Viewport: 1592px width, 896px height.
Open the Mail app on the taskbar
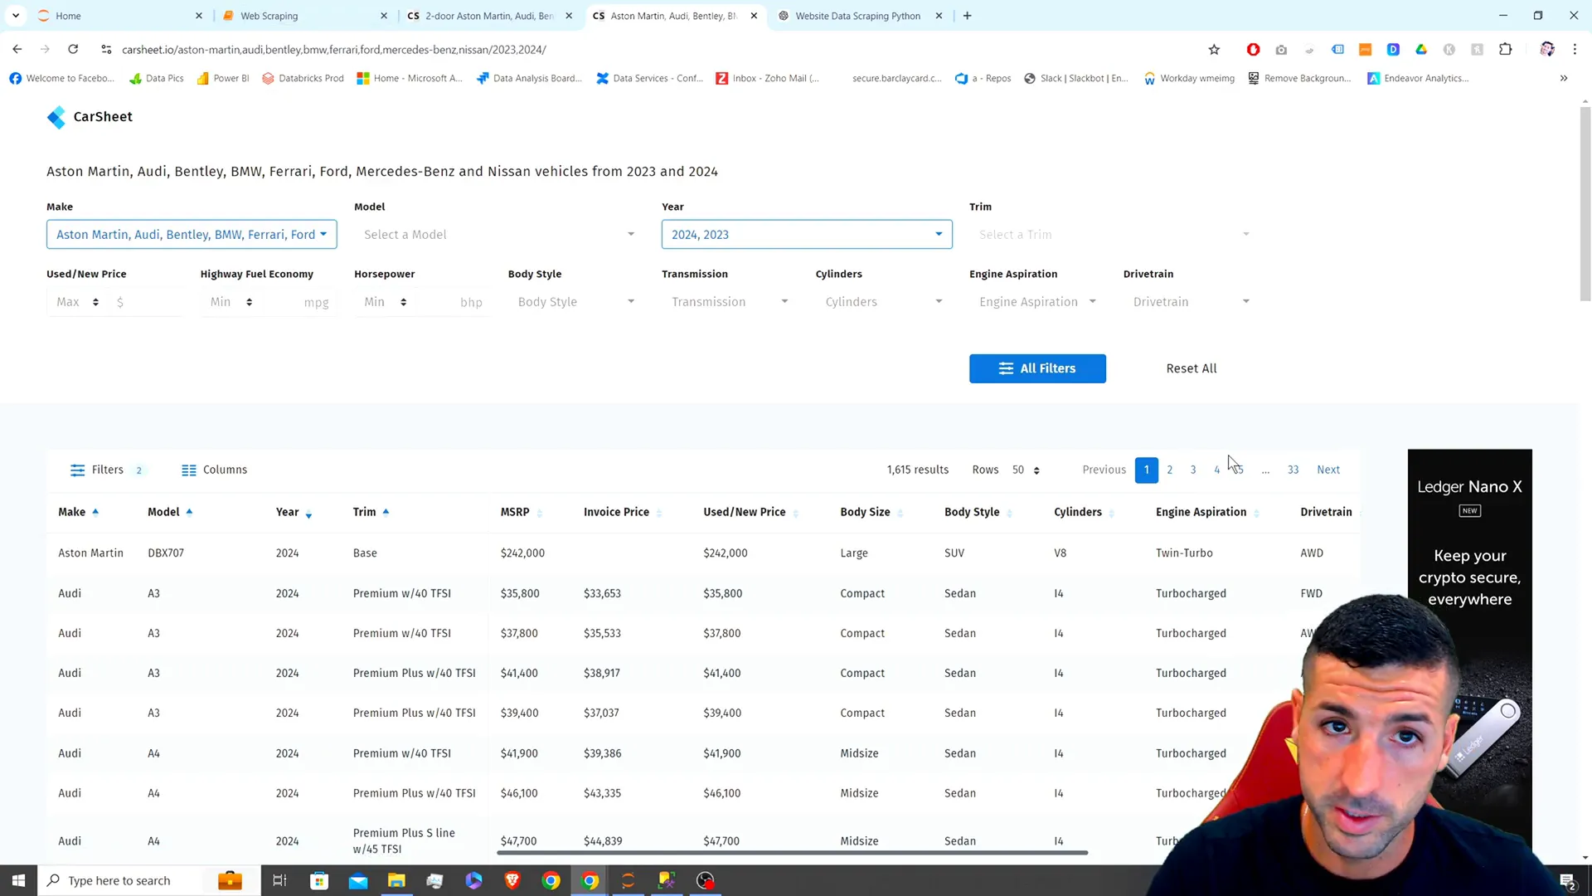[358, 880]
